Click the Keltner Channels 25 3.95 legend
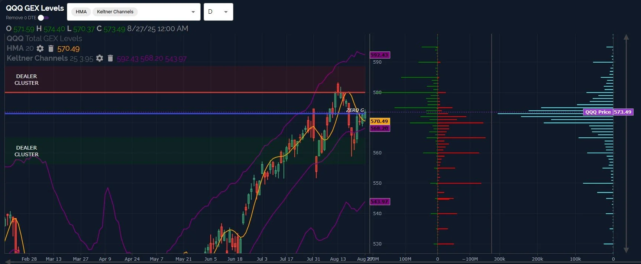Viewport: 641px width, 264px height. tap(50, 59)
